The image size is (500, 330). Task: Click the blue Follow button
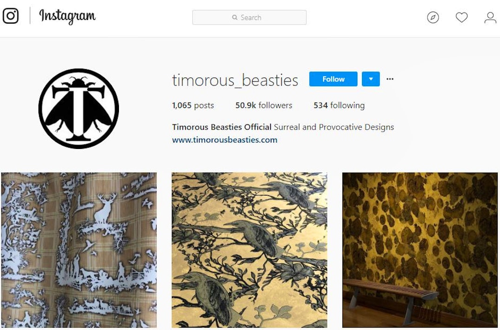[333, 79]
